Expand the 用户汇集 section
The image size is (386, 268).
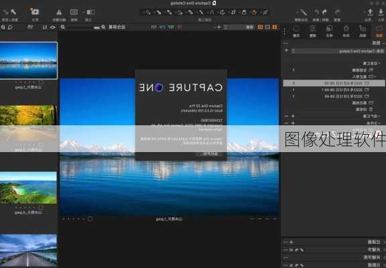(379, 116)
